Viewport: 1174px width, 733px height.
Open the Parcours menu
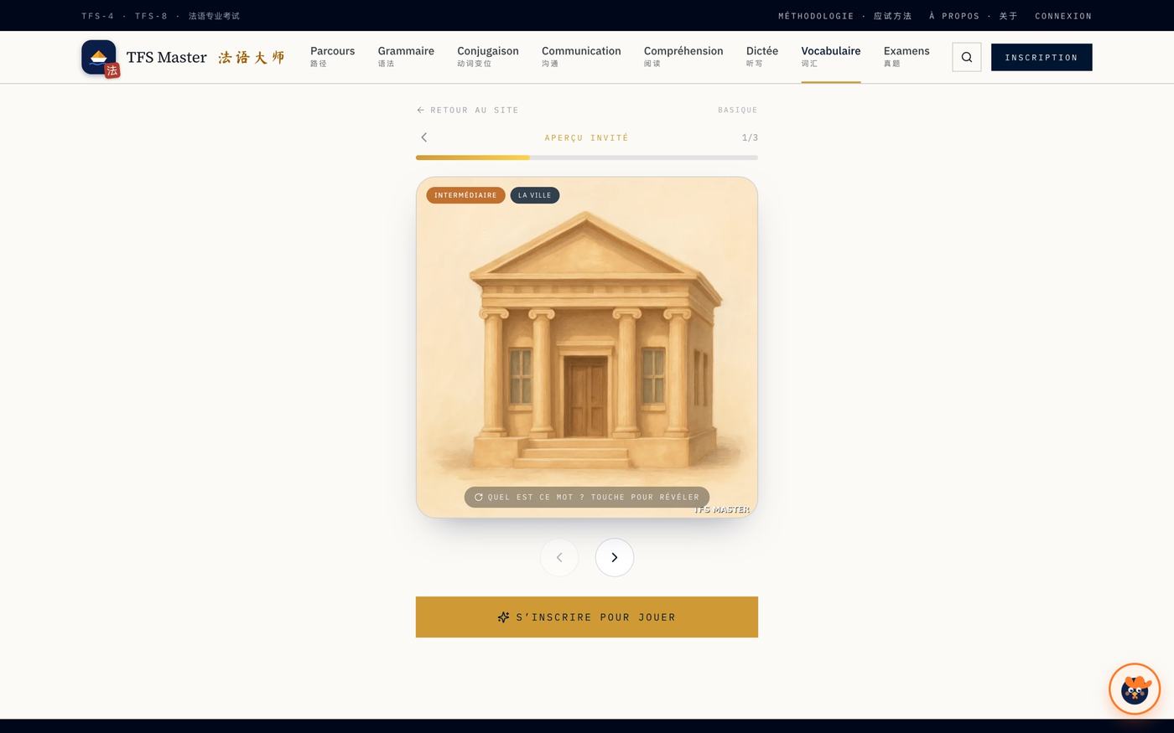click(x=332, y=56)
